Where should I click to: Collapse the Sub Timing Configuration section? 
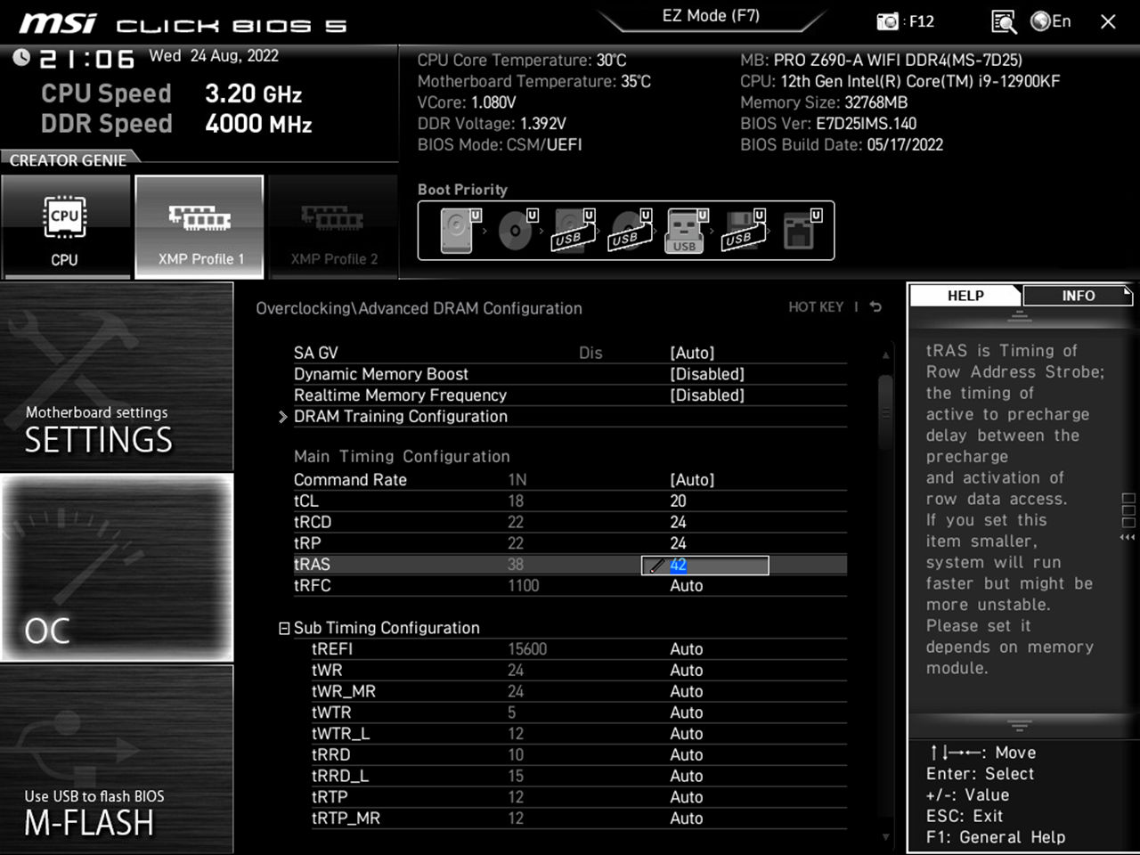(x=284, y=629)
